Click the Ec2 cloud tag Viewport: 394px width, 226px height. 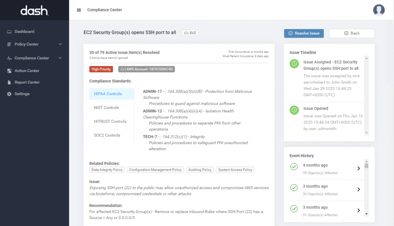(190, 33)
